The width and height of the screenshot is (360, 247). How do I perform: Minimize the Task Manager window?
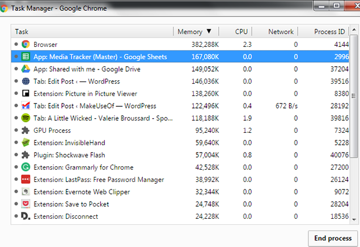tap(321, 6)
